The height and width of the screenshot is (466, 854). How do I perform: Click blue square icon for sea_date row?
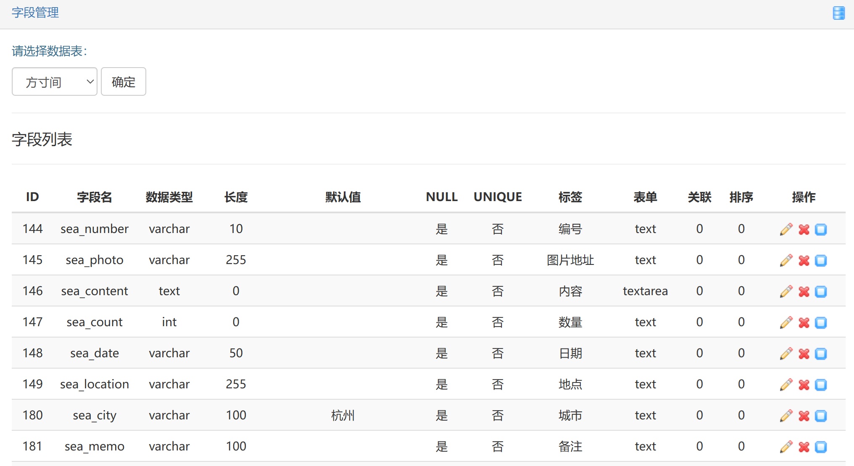point(821,353)
